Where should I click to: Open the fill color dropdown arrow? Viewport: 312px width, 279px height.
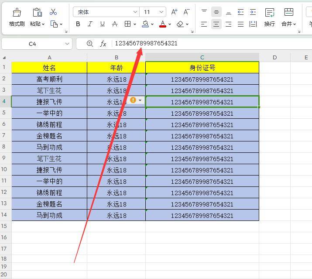152,24
